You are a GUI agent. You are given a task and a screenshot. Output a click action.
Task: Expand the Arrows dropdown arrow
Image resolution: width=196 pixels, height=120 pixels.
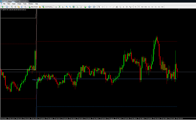132,7
